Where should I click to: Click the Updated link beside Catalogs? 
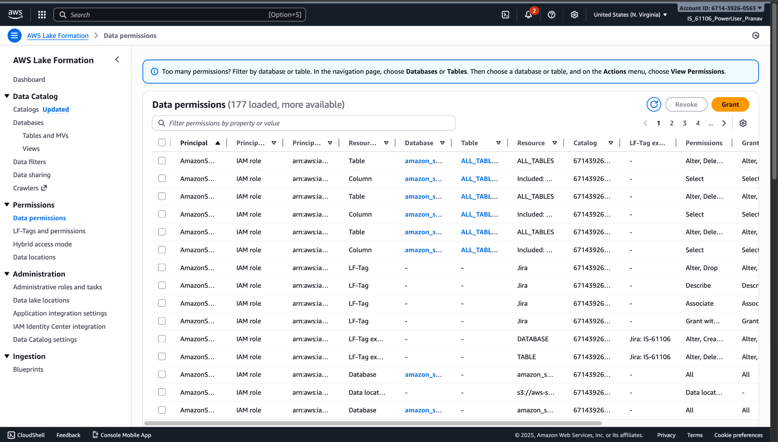(56, 109)
